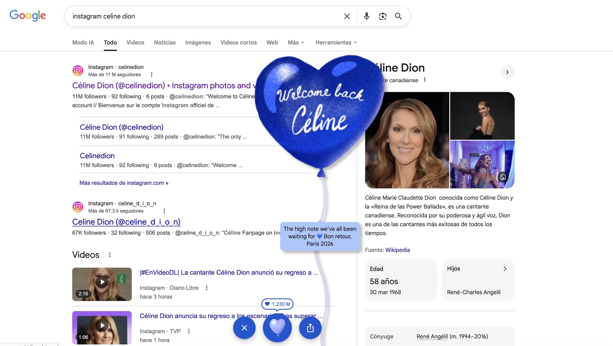Expand the Hijos card chevron
Viewport: 613px width, 346px height.
point(505,269)
